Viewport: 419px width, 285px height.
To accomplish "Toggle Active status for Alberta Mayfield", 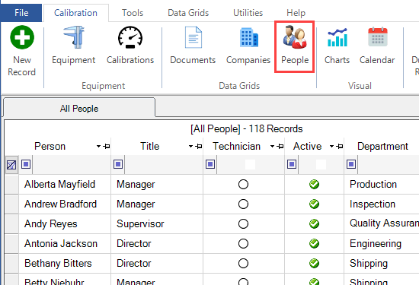I will (314, 184).
